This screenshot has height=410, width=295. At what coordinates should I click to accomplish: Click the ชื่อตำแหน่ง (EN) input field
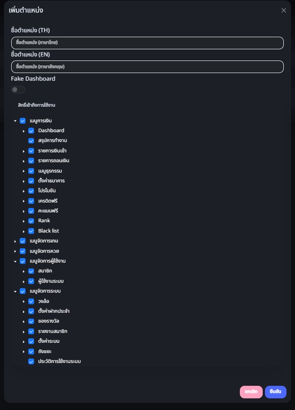tap(147, 66)
